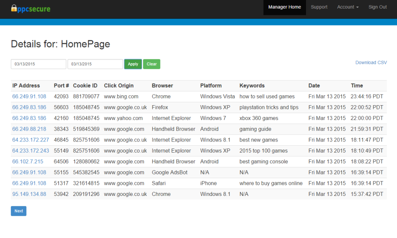Apply the date filter
The width and height of the screenshot is (397, 238).
pyautogui.click(x=133, y=64)
